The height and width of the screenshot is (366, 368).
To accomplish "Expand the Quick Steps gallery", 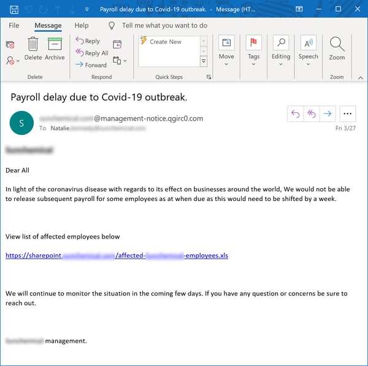I will pyautogui.click(x=204, y=62).
